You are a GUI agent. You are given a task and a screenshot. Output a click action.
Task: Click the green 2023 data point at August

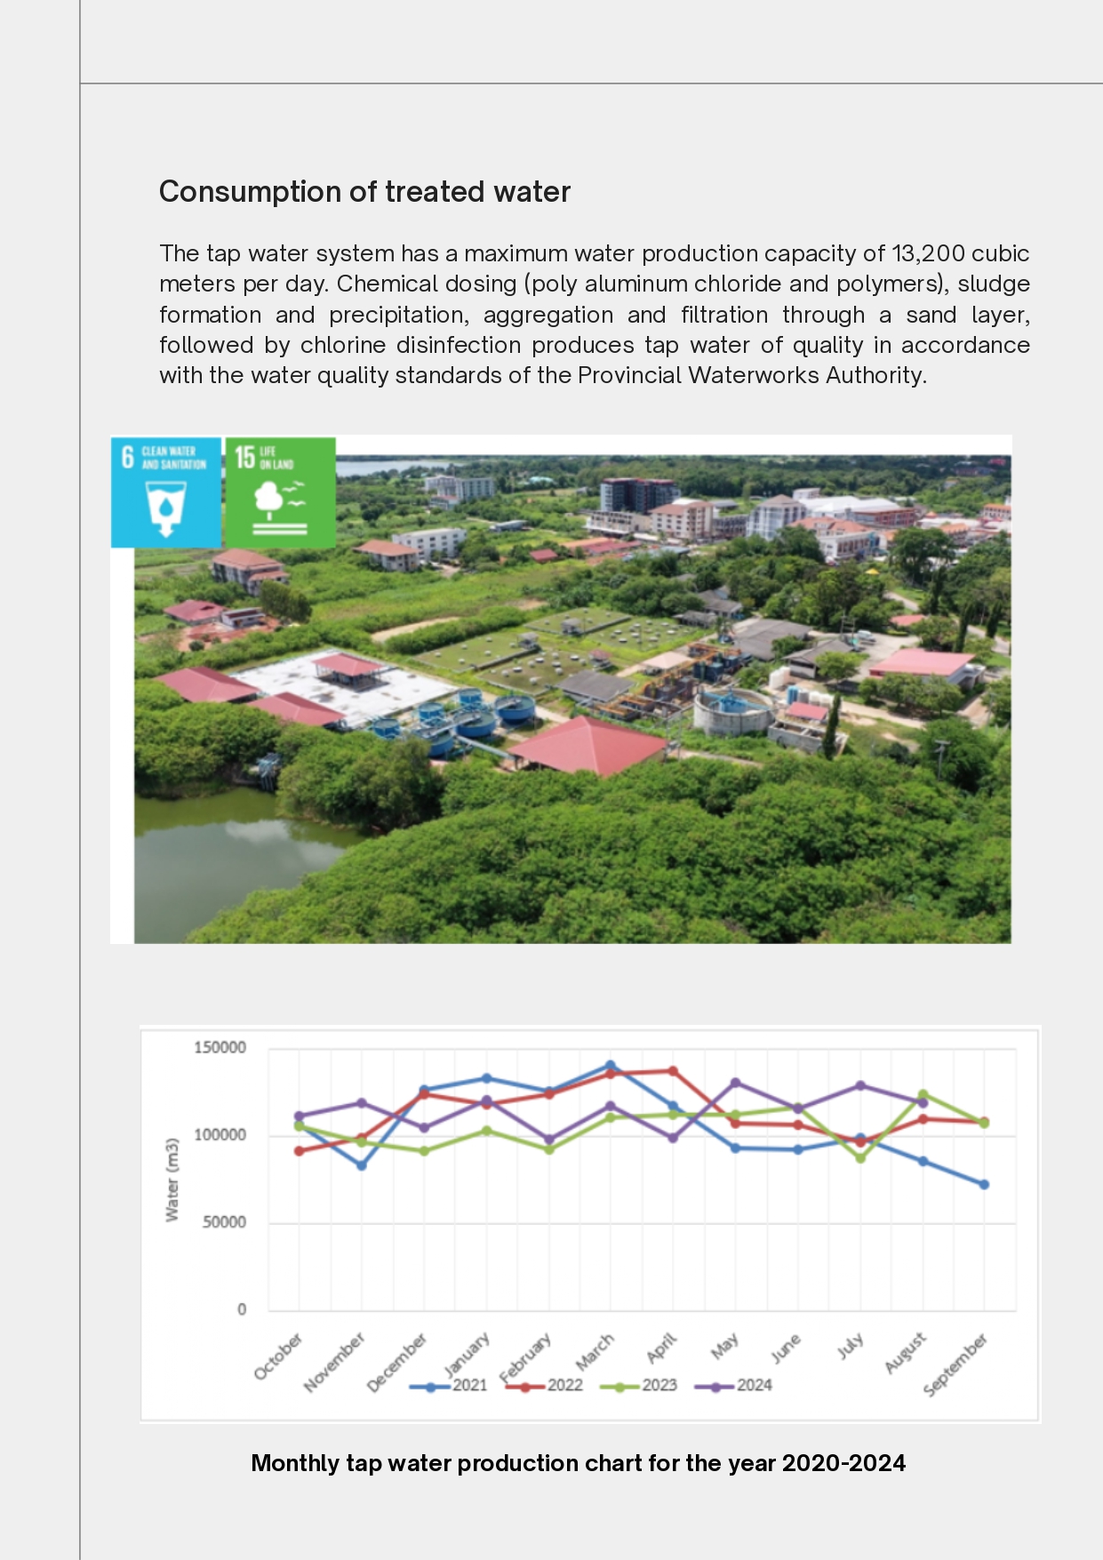[923, 1094]
